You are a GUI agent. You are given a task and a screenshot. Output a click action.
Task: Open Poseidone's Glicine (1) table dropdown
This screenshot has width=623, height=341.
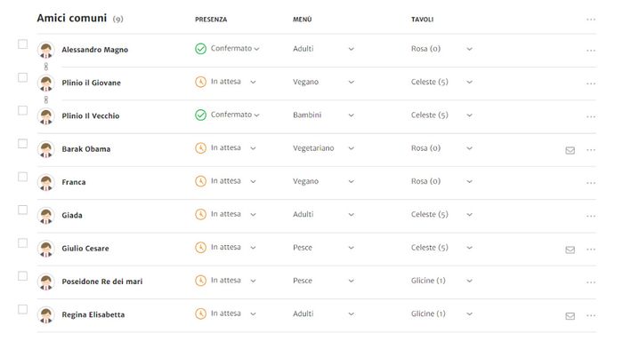click(x=441, y=281)
